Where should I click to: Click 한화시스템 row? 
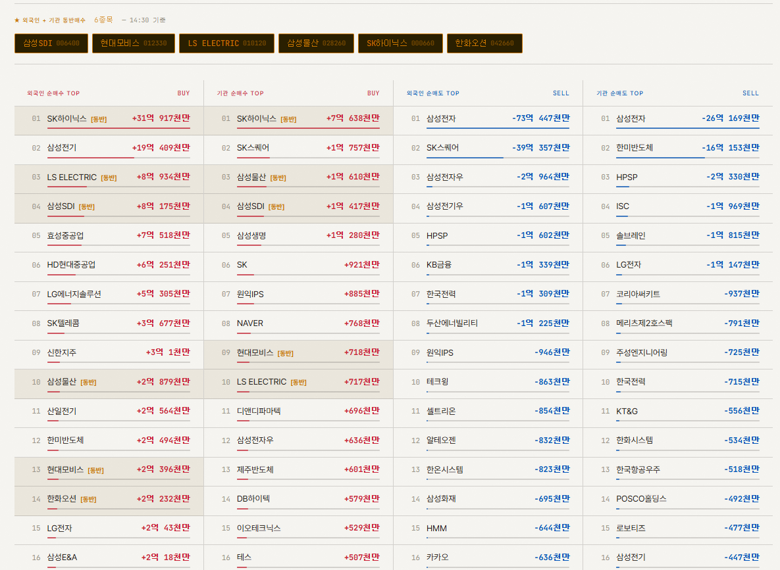click(x=678, y=442)
